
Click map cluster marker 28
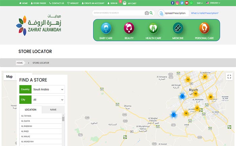click(211, 97)
